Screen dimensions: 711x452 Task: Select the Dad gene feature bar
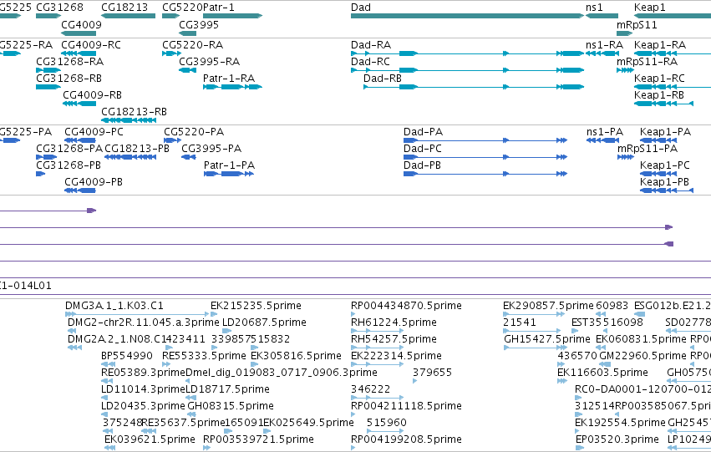(x=468, y=16)
